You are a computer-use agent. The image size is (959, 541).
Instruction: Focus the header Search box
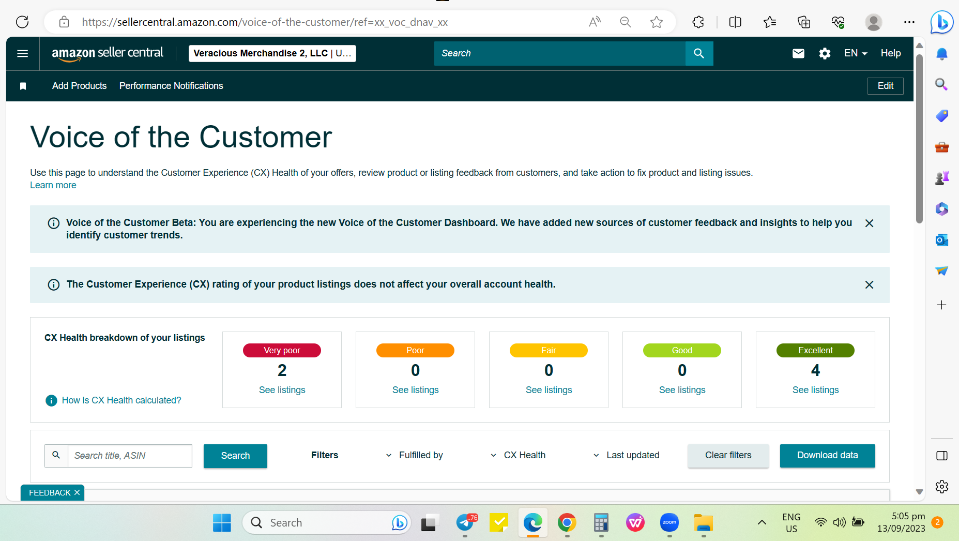[560, 53]
